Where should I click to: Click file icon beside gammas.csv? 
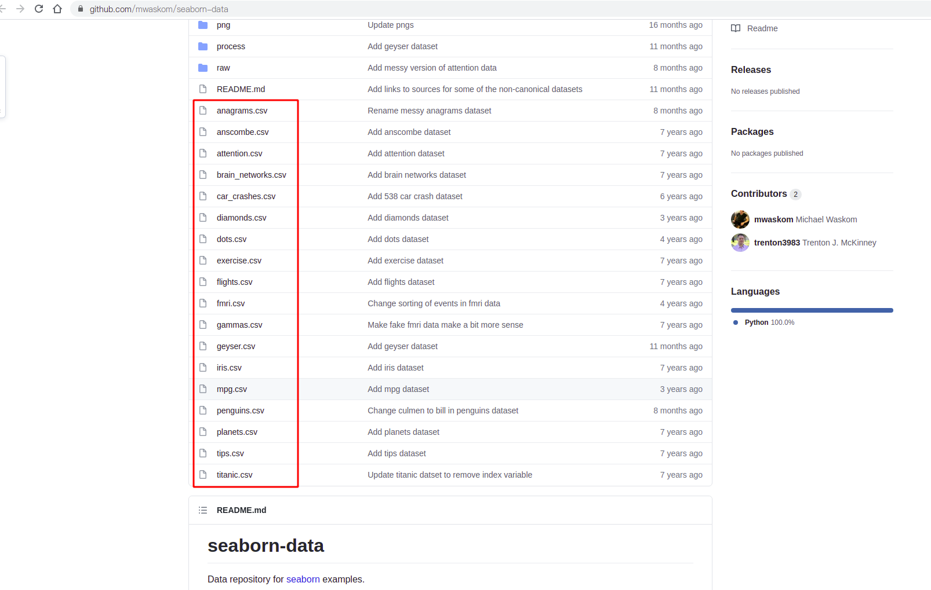(203, 325)
